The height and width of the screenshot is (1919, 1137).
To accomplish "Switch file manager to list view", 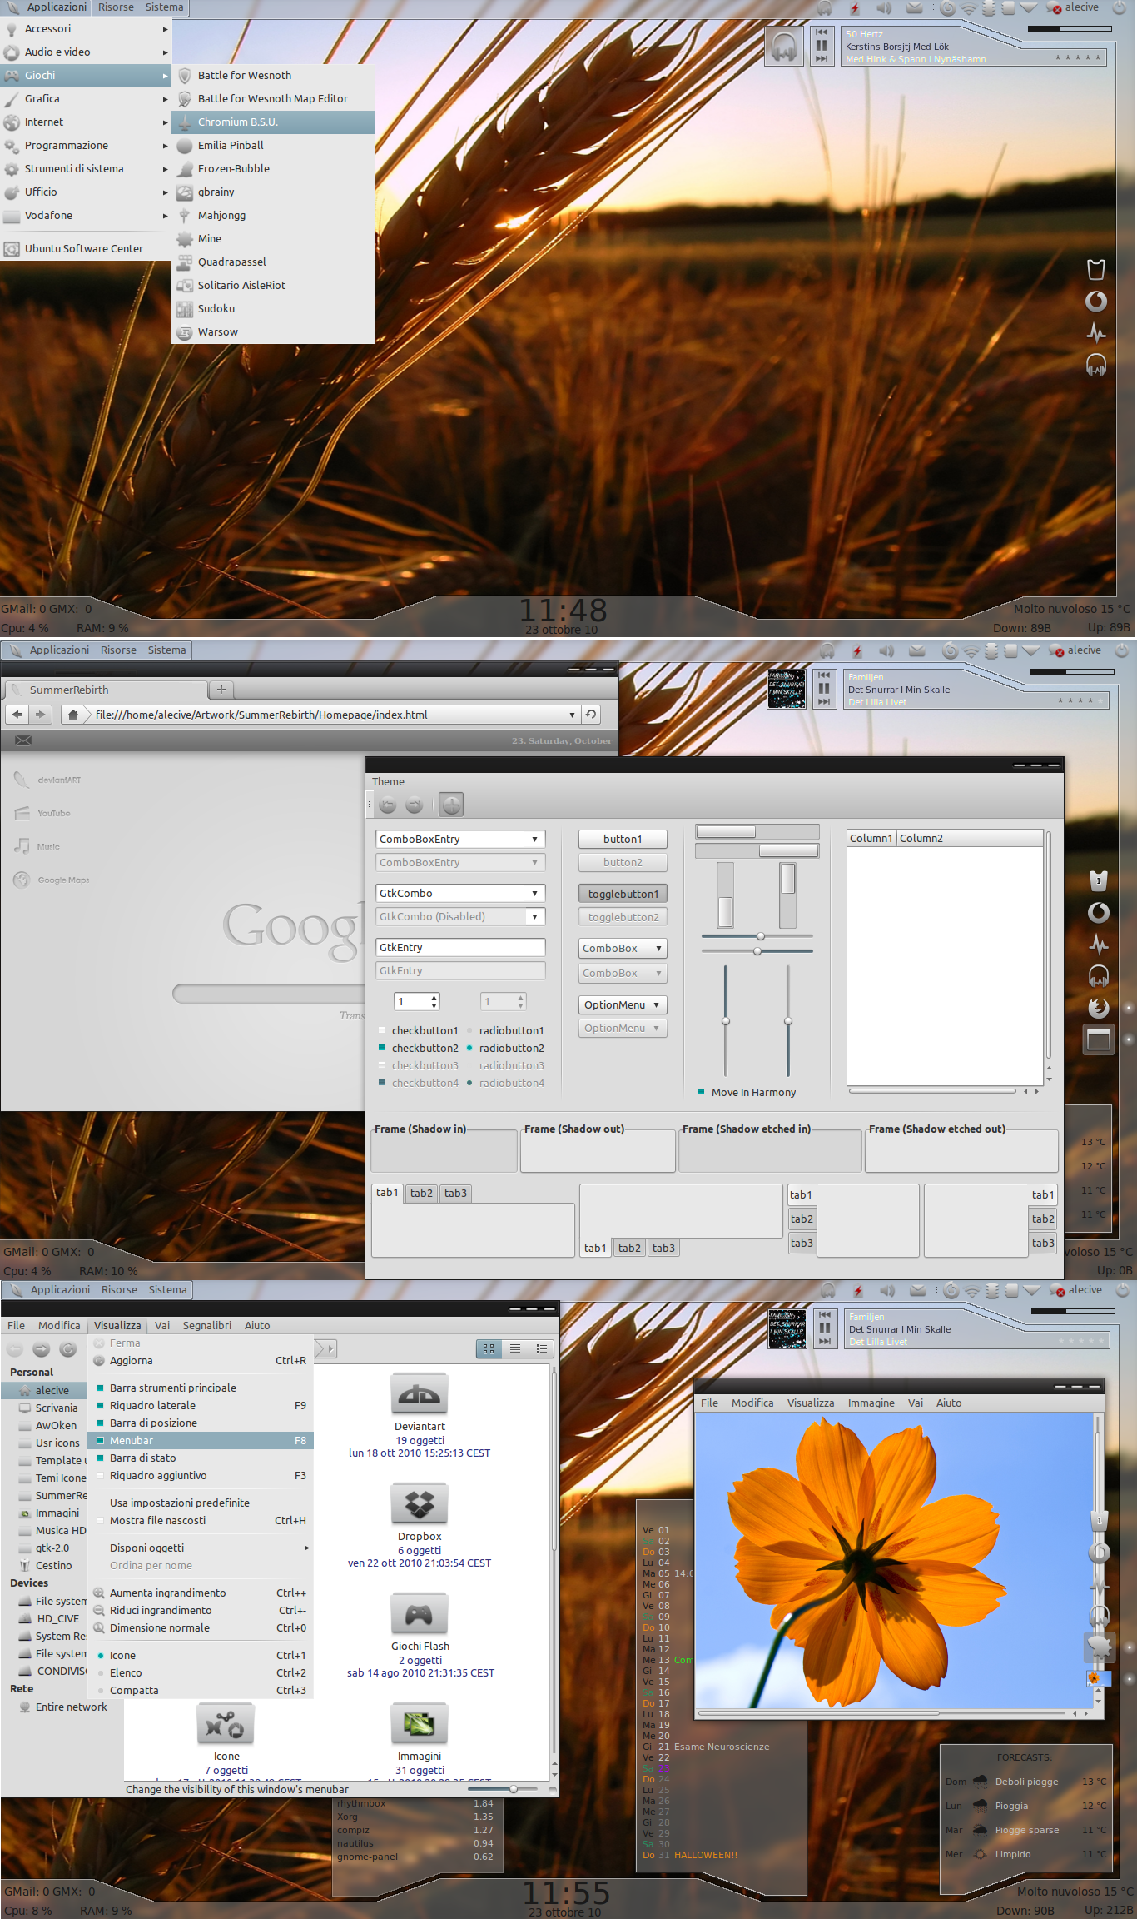I will 515,1348.
